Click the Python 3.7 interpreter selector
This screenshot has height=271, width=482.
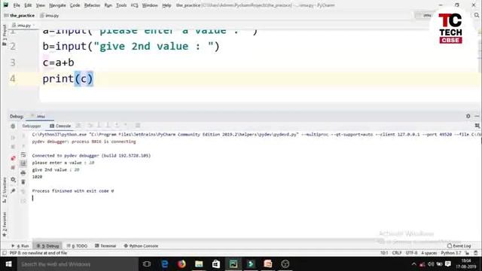click(451, 253)
